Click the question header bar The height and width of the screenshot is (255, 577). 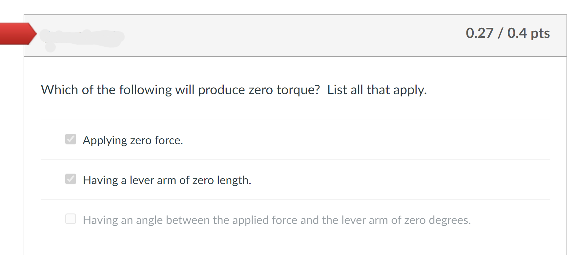(x=295, y=35)
